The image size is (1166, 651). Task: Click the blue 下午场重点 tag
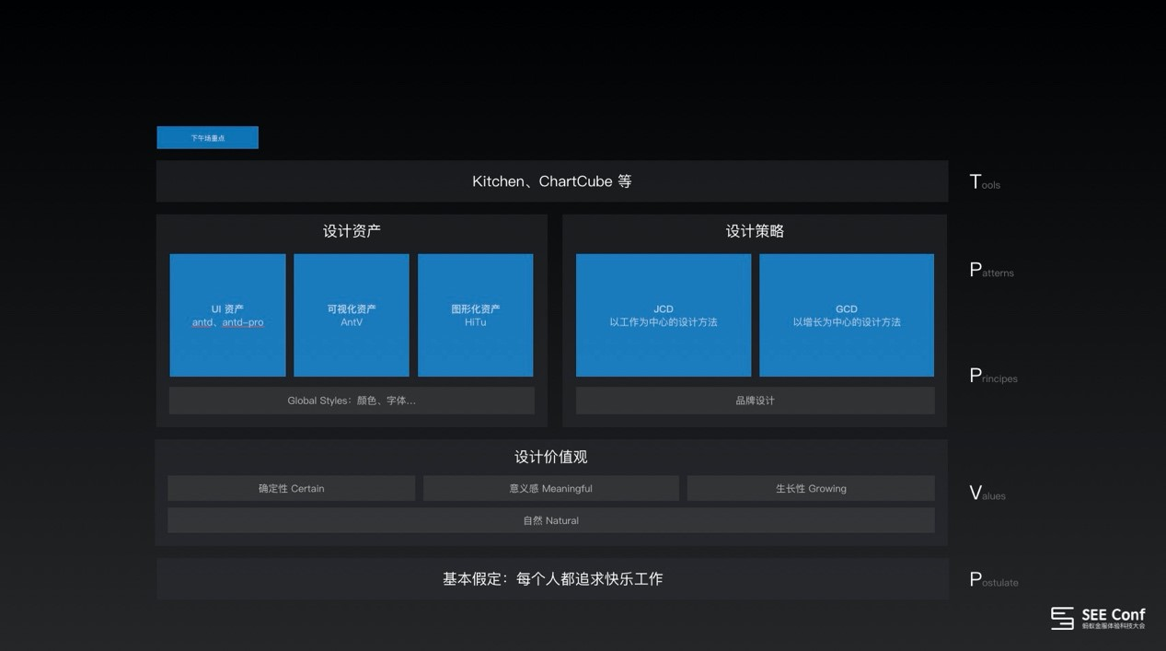pos(207,137)
